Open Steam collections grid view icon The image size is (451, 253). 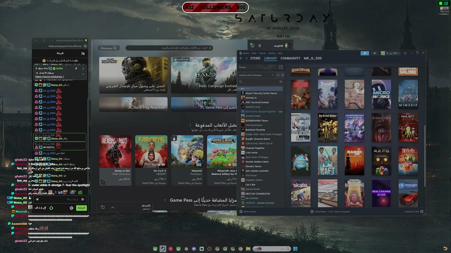[x=281, y=67]
